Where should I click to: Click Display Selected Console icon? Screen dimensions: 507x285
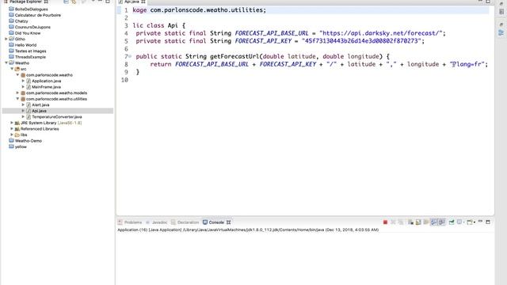[459, 222]
